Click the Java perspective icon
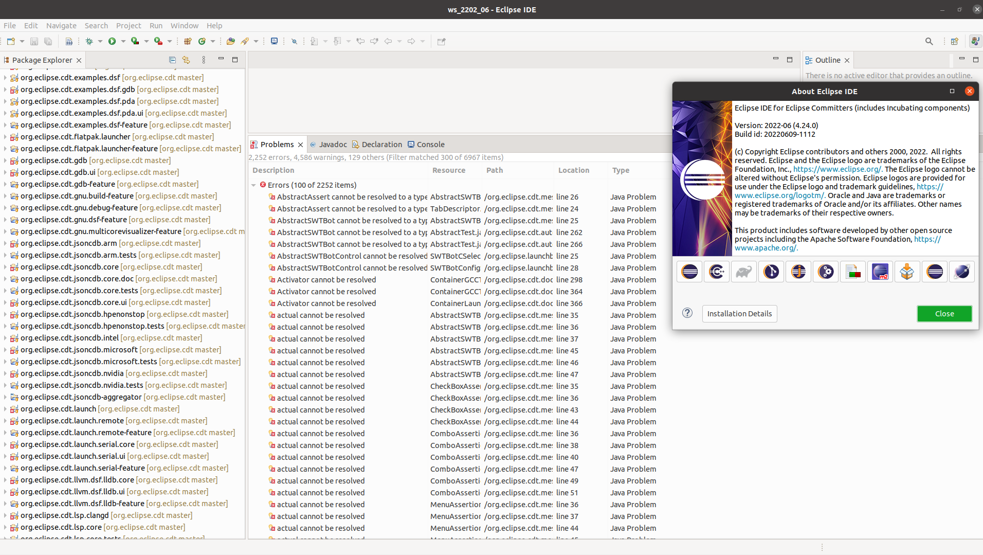This screenshot has height=555, width=983. pos(974,41)
